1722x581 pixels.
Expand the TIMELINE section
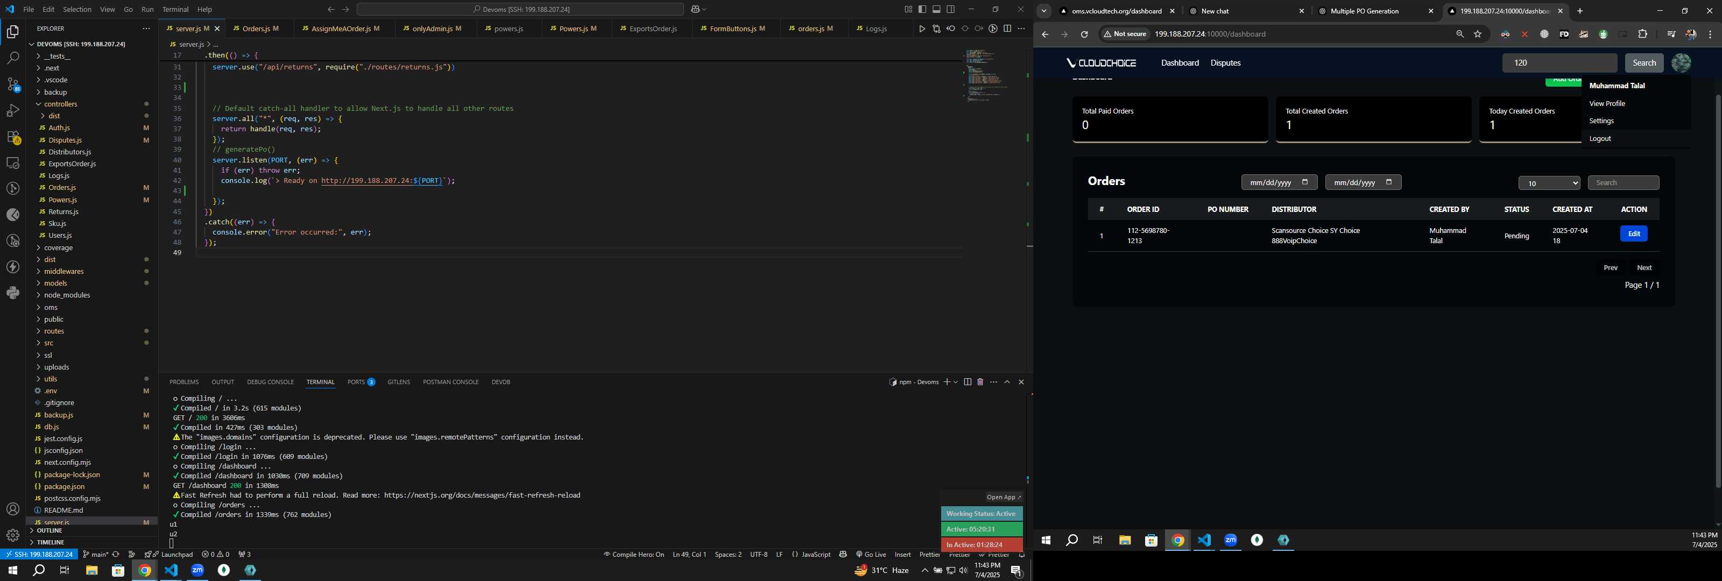coord(51,542)
